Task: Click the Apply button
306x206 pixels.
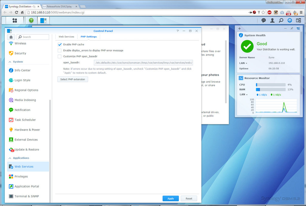Action: coord(171,199)
